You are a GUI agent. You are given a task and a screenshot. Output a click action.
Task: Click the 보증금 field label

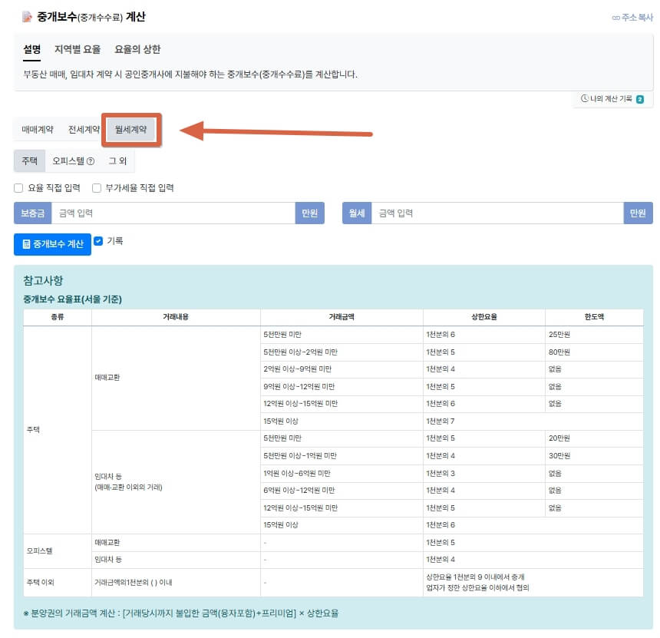[x=33, y=213]
